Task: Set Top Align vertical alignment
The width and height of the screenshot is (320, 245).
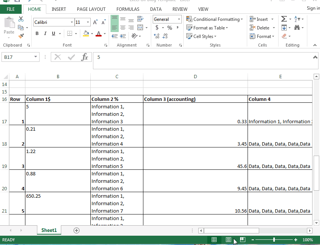Action: pos(115,19)
